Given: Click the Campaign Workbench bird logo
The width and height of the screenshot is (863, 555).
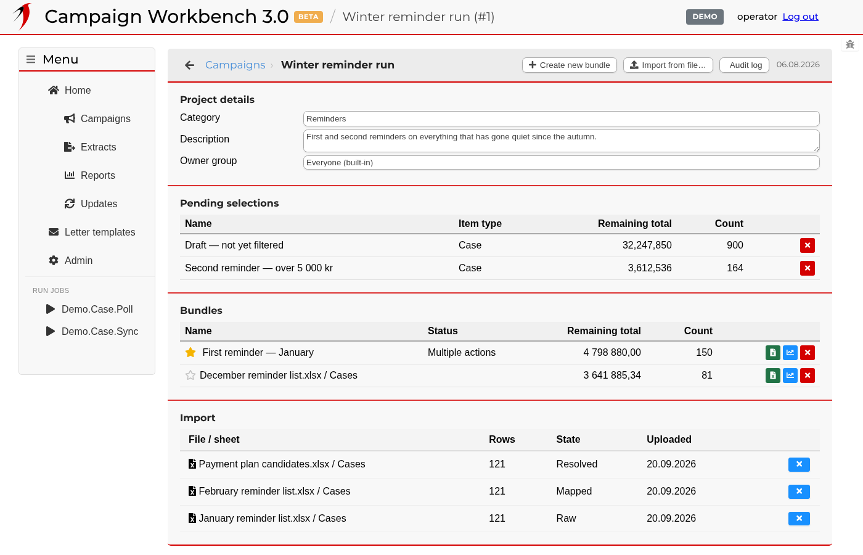Looking at the screenshot, I should point(23,17).
